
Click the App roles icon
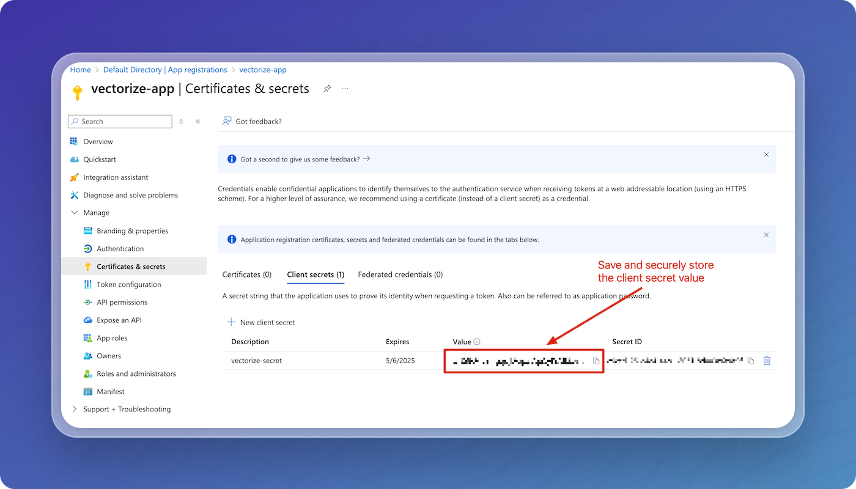87,338
